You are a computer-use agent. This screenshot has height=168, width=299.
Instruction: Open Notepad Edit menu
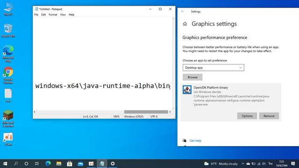(43, 14)
